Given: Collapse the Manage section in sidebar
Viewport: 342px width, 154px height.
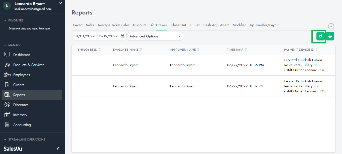Looking at the screenshot, I should click(x=6, y=45).
